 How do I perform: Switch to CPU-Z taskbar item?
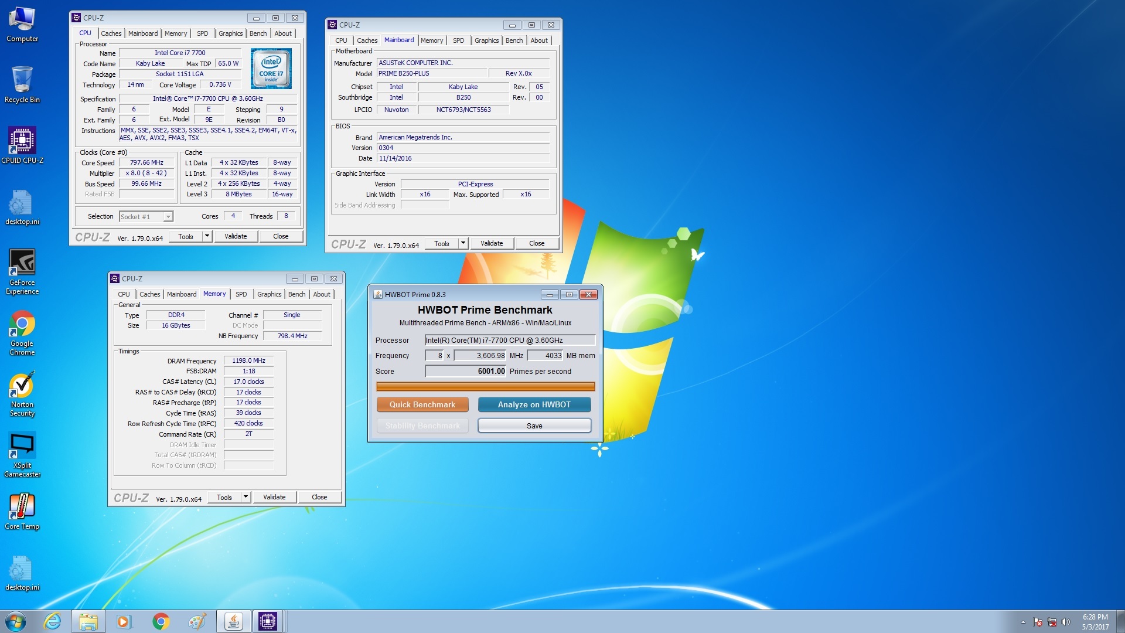point(268,621)
